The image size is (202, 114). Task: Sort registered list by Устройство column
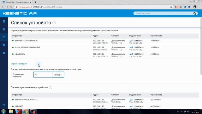point(17,95)
